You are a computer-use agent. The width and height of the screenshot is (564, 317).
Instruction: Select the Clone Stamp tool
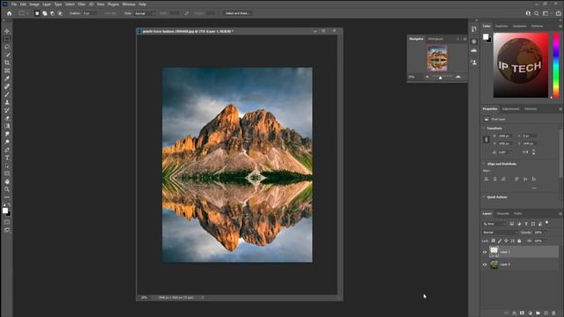click(7, 102)
